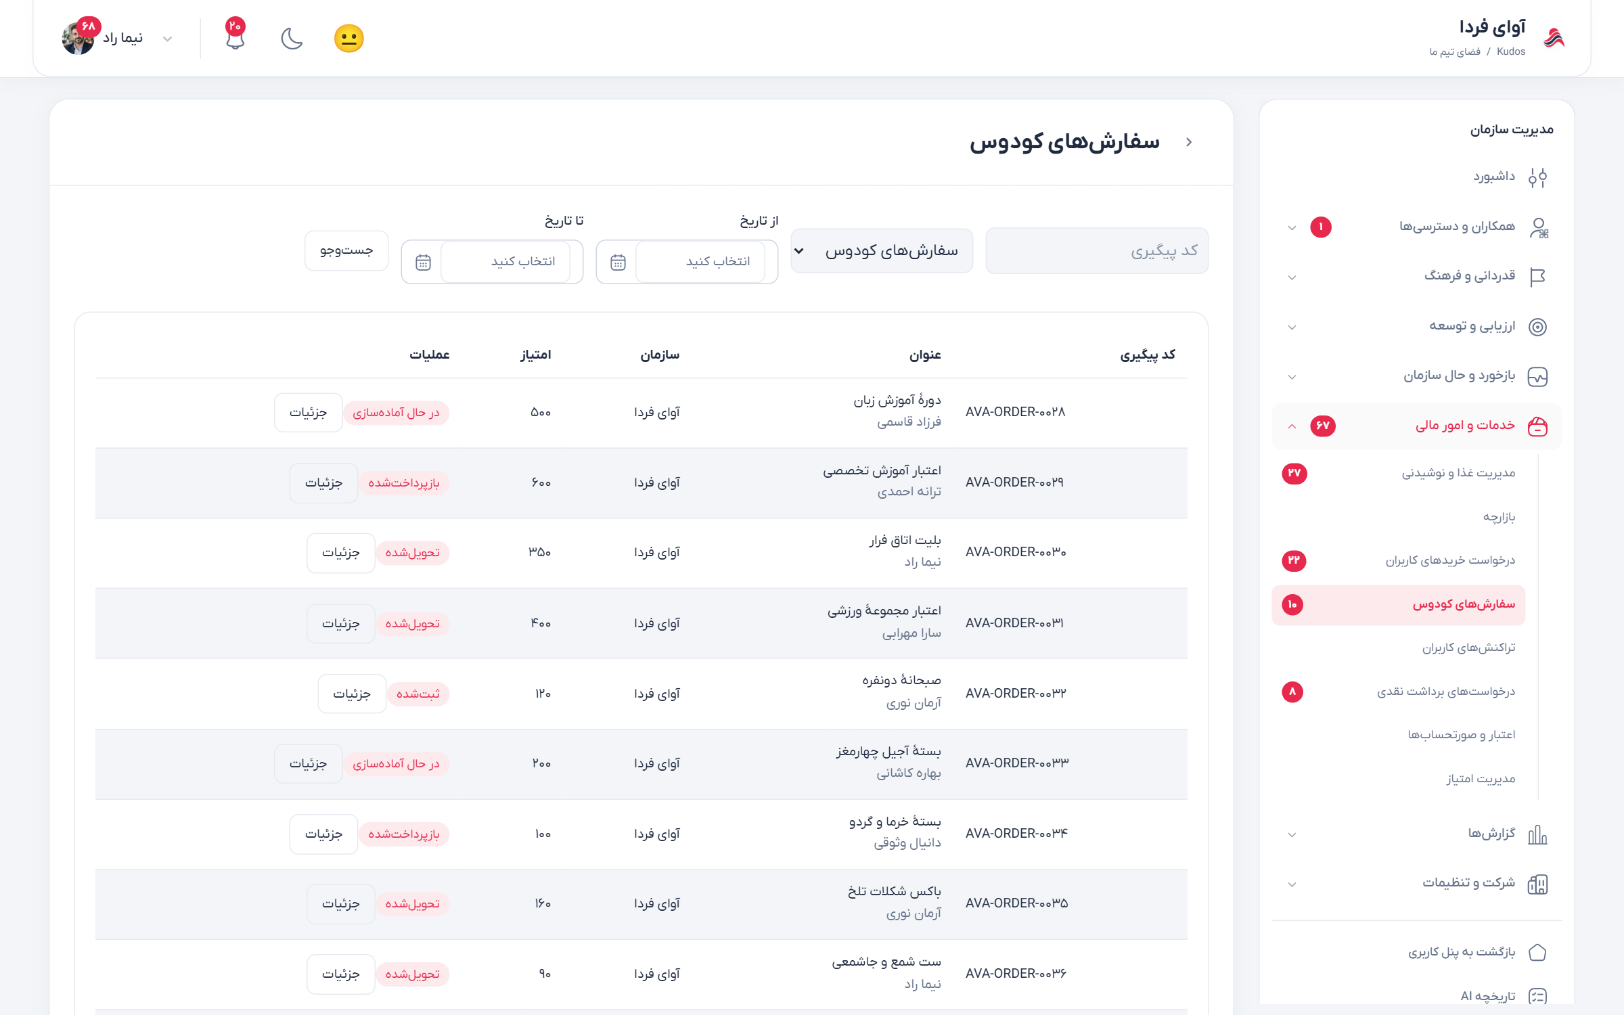Open calendar icon for تا تاریخ

click(x=423, y=262)
